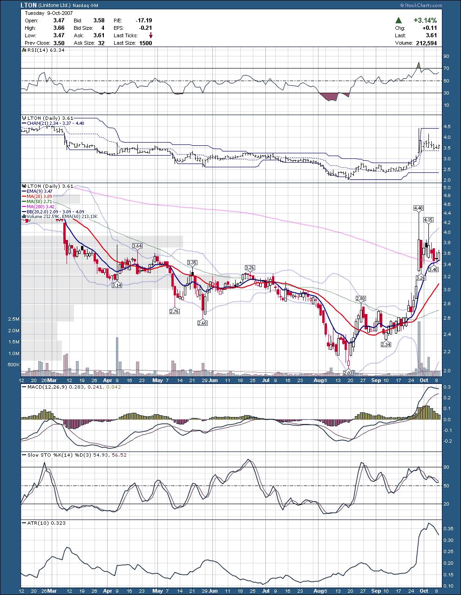The height and width of the screenshot is (595, 461).
Task: Click the 2.76 May low price label
Action: coord(175,311)
